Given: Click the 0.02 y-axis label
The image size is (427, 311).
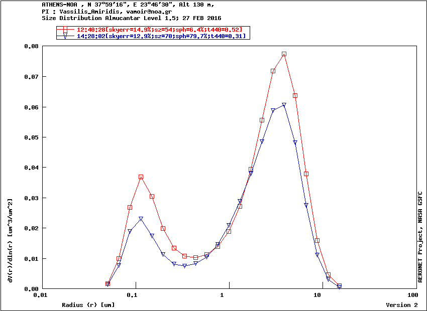Looking at the screenshot, I should tap(31, 228).
